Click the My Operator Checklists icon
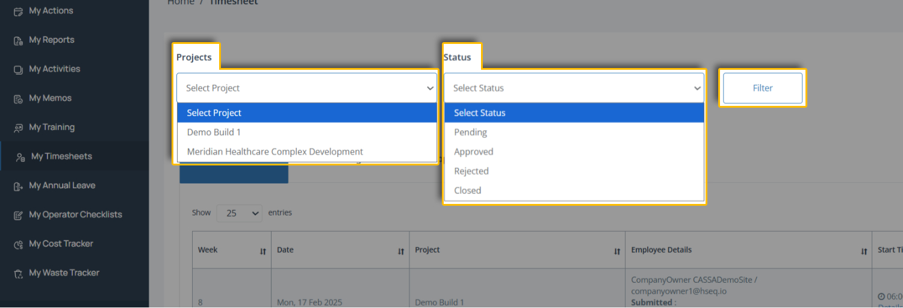The image size is (903, 308). [x=19, y=215]
